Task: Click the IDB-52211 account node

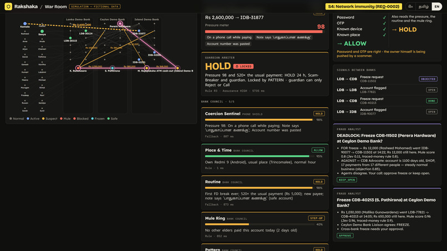Action: tap(139, 59)
